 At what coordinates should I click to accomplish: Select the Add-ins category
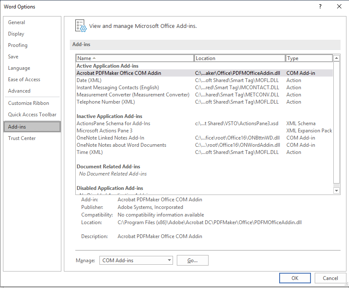point(32,126)
